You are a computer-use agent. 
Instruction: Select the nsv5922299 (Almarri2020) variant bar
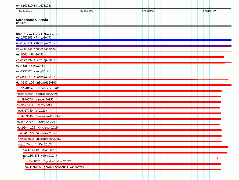[118, 125]
